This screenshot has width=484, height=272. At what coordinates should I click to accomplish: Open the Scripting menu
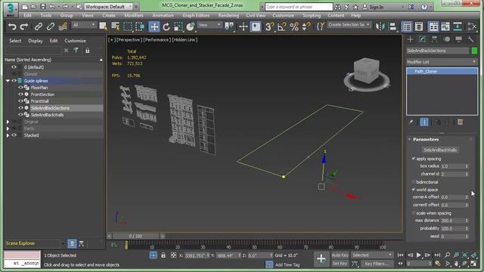tap(312, 15)
